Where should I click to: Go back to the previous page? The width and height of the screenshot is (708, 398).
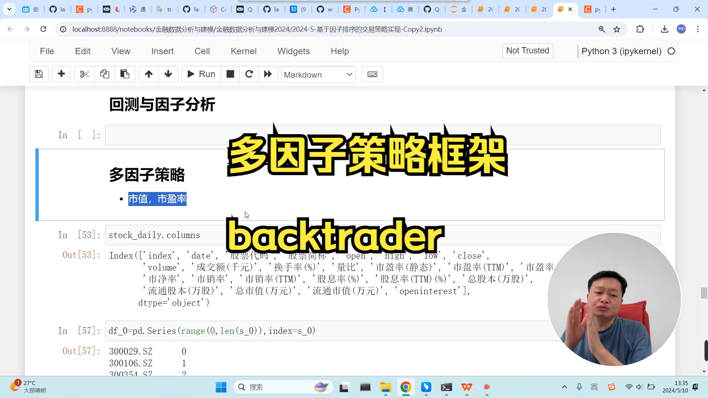tap(10, 29)
